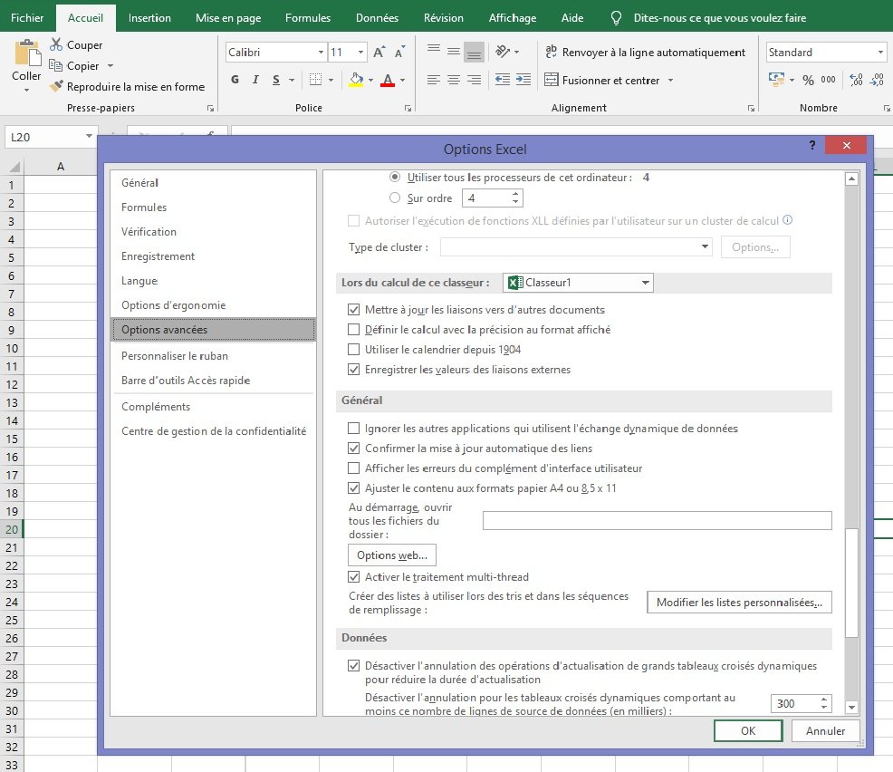Click the red font color A icon
Viewport: 893px width, 772px height.
(388, 80)
